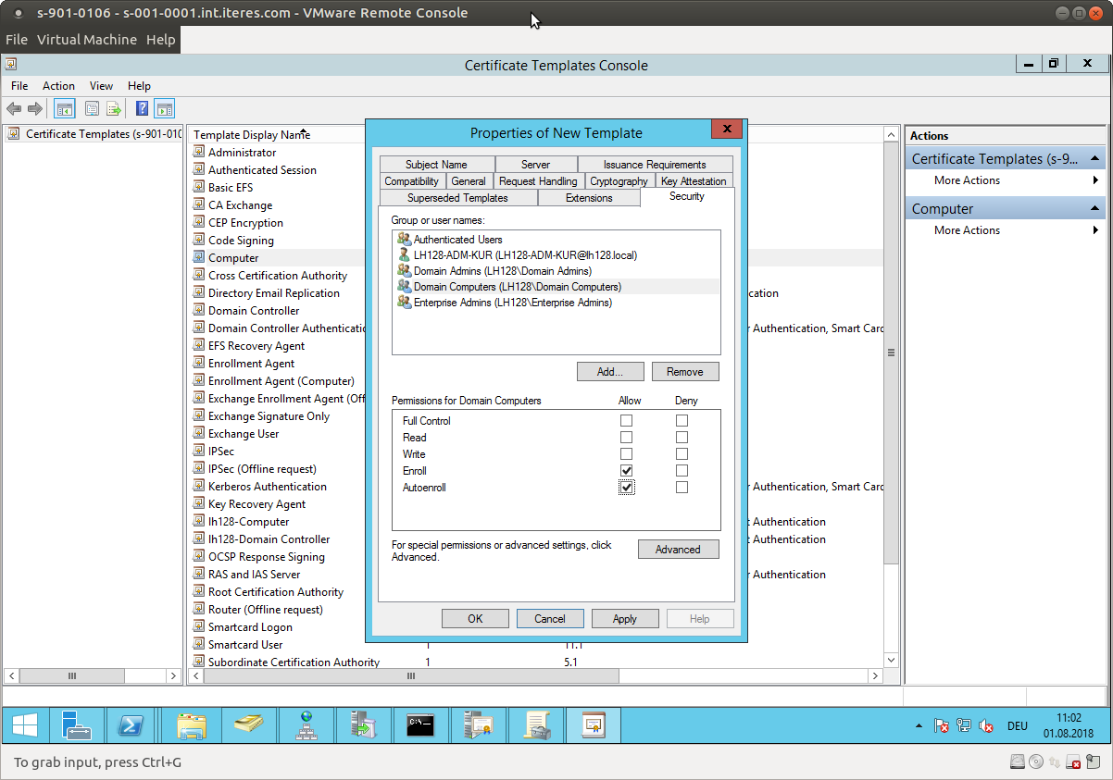1113x780 pixels.
Task: Tick Allow checkbox for Read
Action: pyautogui.click(x=627, y=438)
